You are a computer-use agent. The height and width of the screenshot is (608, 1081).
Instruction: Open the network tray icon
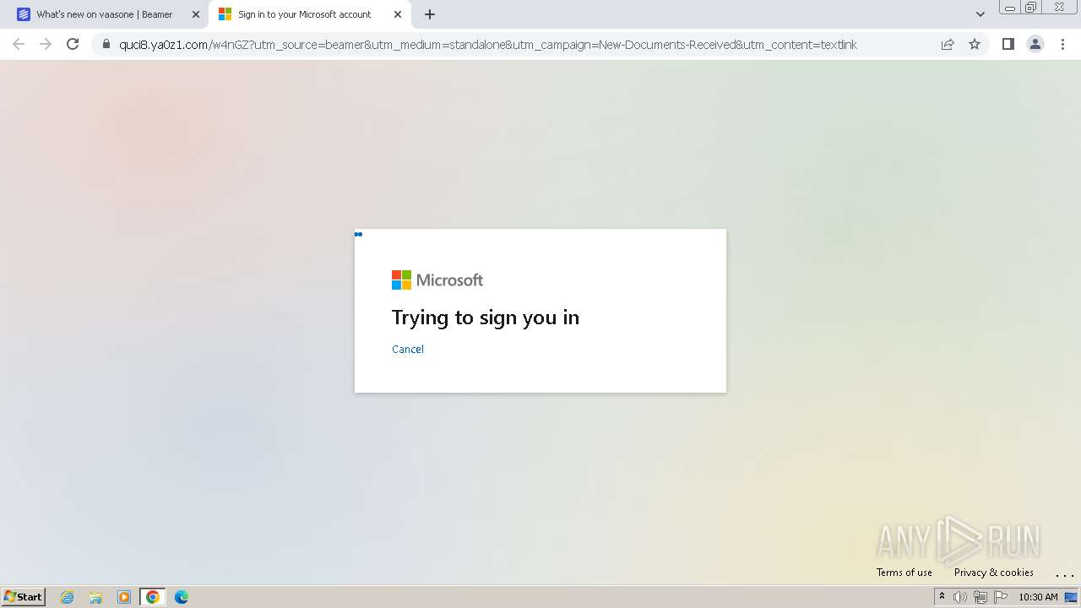coord(981,597)
